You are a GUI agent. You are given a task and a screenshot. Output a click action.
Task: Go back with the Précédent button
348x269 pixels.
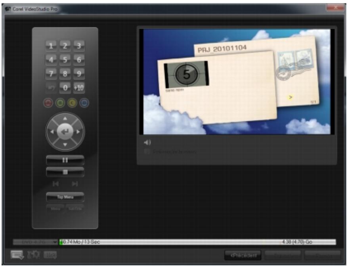click(243, 256)
